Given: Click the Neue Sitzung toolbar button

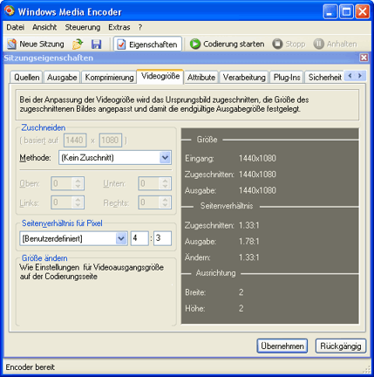Looking at the screenshot, I should (x=36, y=45).
